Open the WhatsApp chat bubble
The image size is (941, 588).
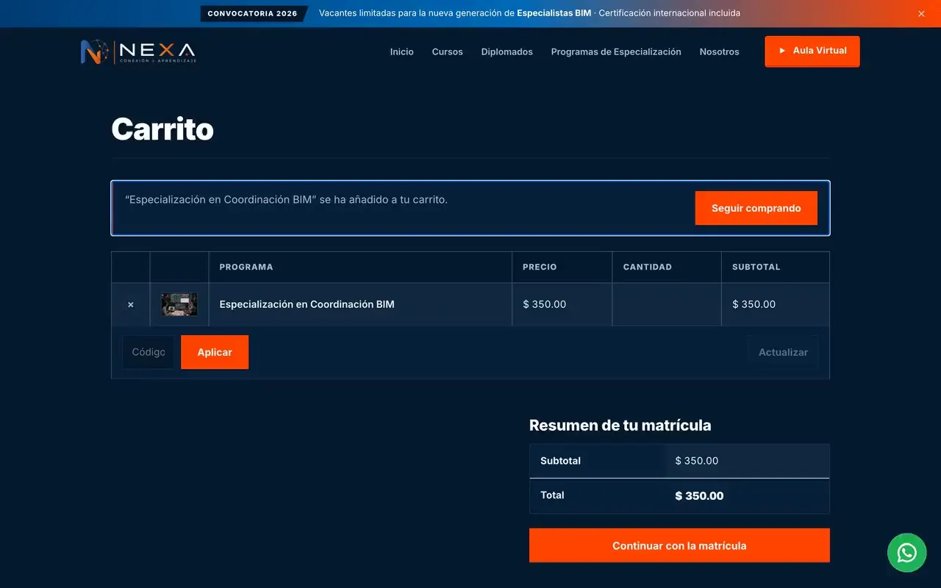click(x=906, y=553)
